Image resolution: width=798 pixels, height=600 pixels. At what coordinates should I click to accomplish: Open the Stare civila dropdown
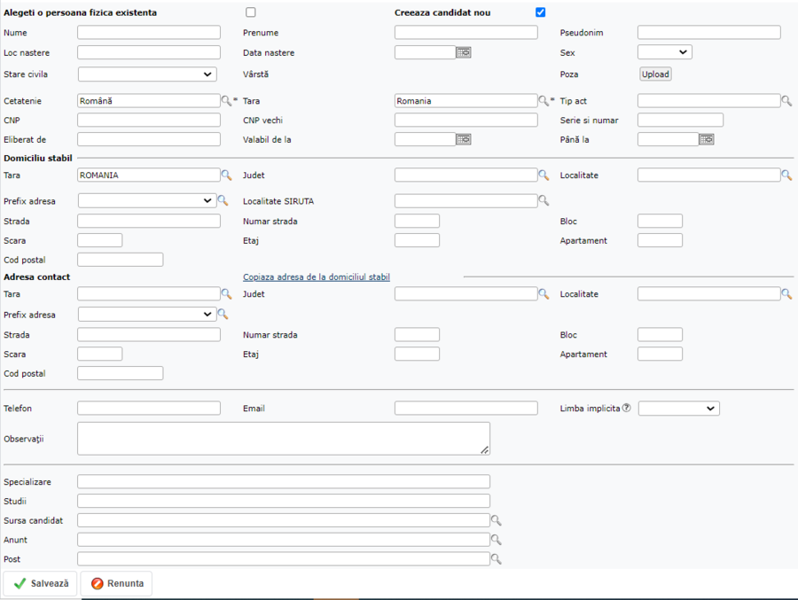coord(147,74)
